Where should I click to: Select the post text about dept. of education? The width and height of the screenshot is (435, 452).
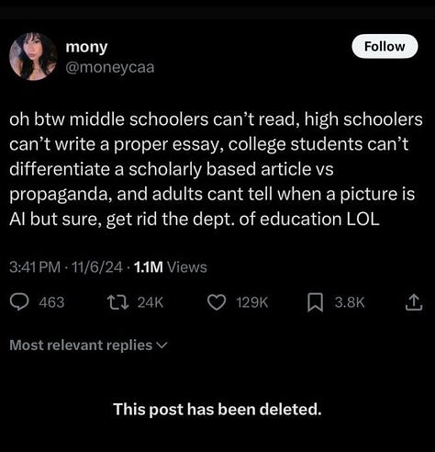pos(216,169)
